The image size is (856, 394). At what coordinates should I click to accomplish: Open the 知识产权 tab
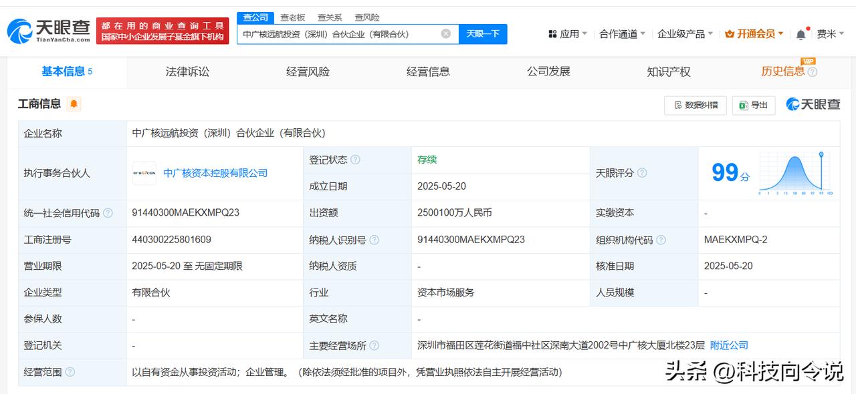point(669,71)
